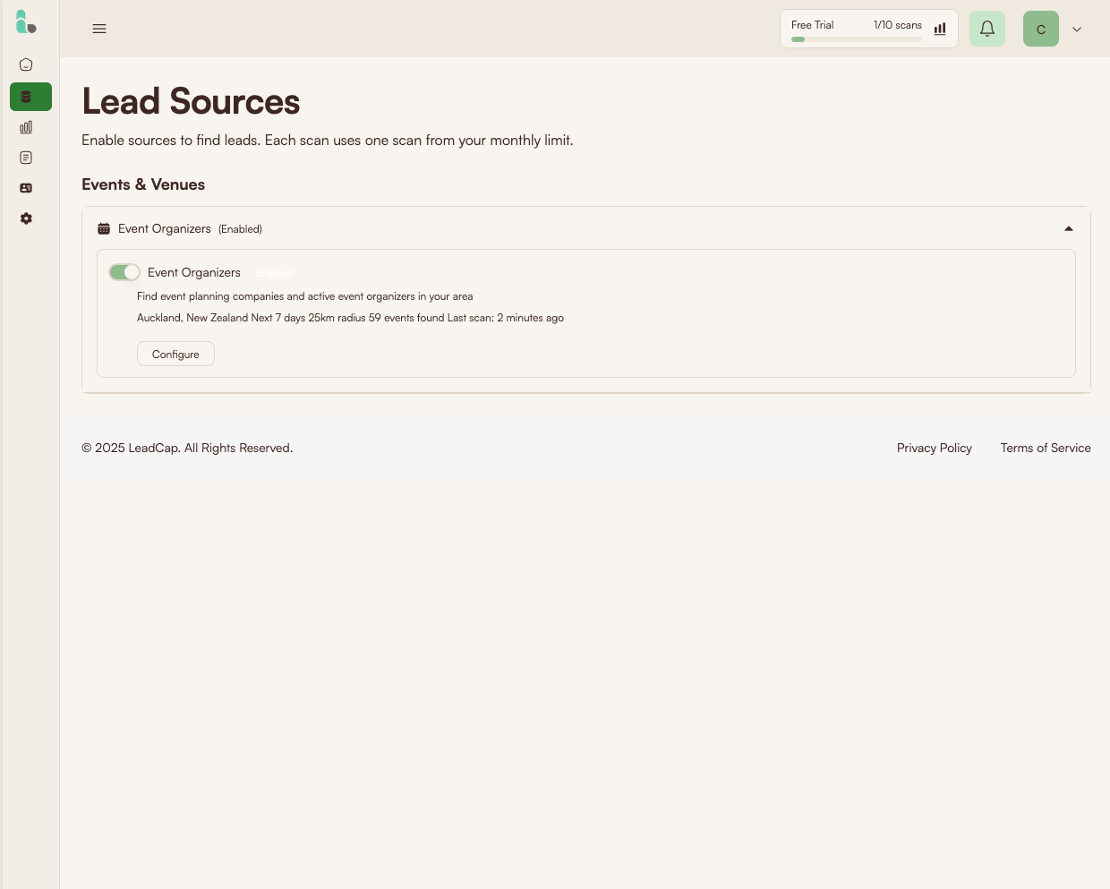Viewport: 1110px width, 889px height.
Task: Click the 'Enable sources to find leads' subtitle
Action: click(x=328, y=141)
